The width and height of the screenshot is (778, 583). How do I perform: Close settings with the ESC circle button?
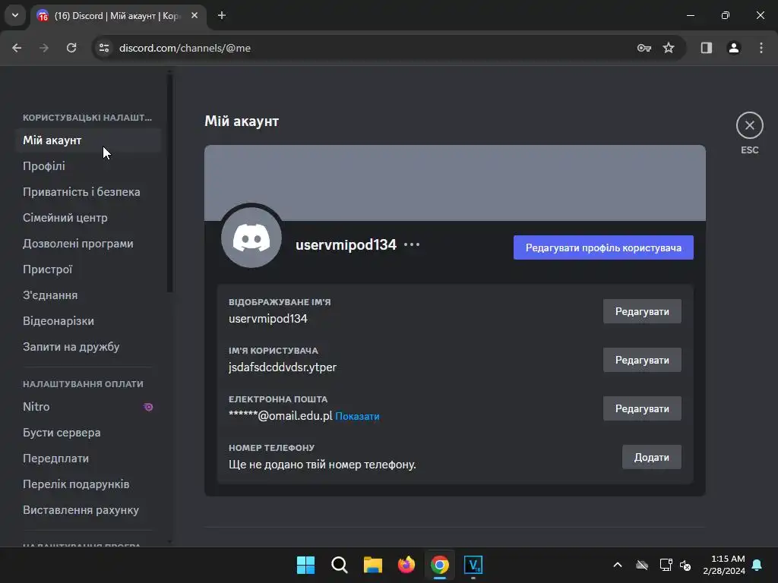point(749,125)
